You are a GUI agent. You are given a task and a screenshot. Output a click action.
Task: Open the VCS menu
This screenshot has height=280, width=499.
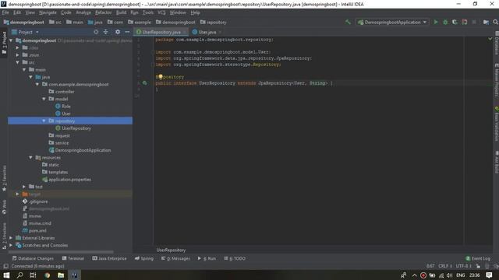[161, 12]
